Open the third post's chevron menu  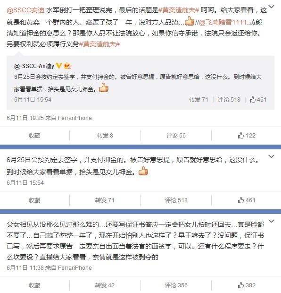coord(271,221)
